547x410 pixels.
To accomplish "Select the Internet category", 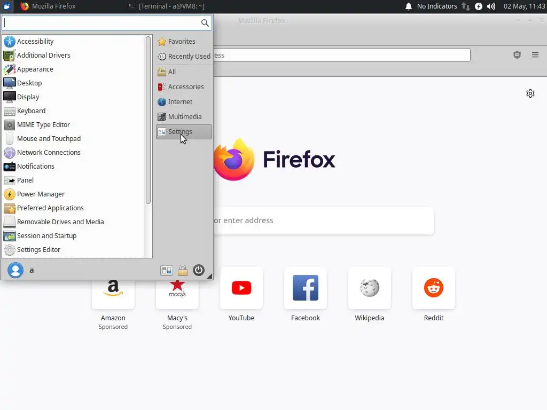I will tap(184, 102).
